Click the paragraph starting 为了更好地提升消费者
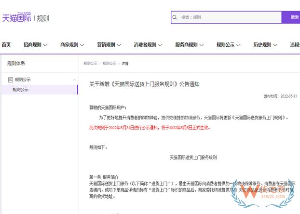300x214 pixels. (x=193, y=118)
